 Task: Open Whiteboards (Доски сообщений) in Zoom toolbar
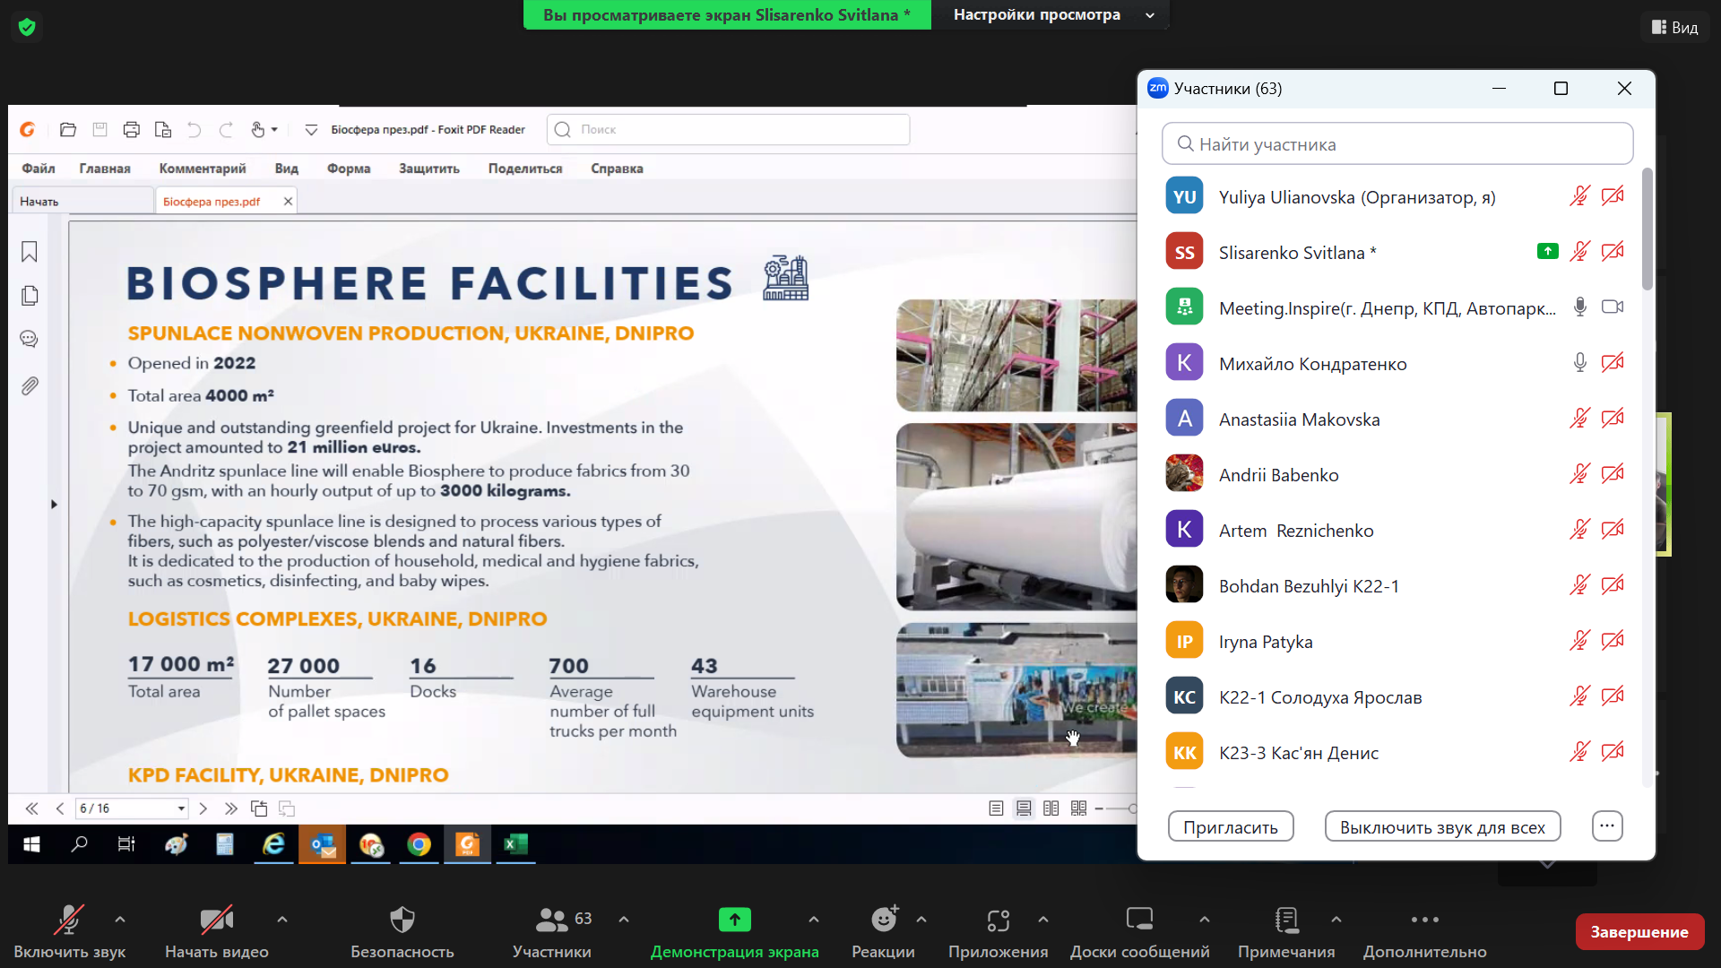pyautogui.click(x=1139, y=932)
